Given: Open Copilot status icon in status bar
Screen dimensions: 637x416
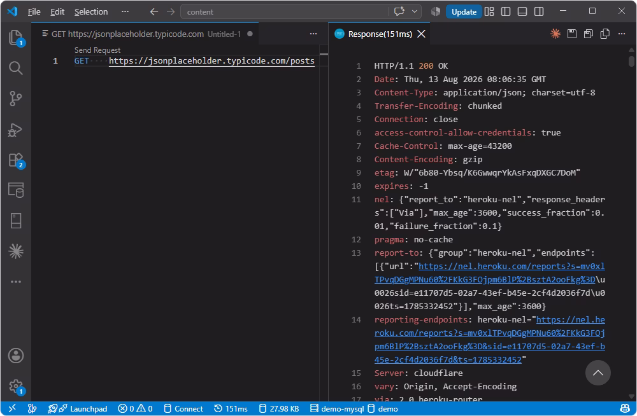Looking at the screenshot, I should tap(625, 408).
